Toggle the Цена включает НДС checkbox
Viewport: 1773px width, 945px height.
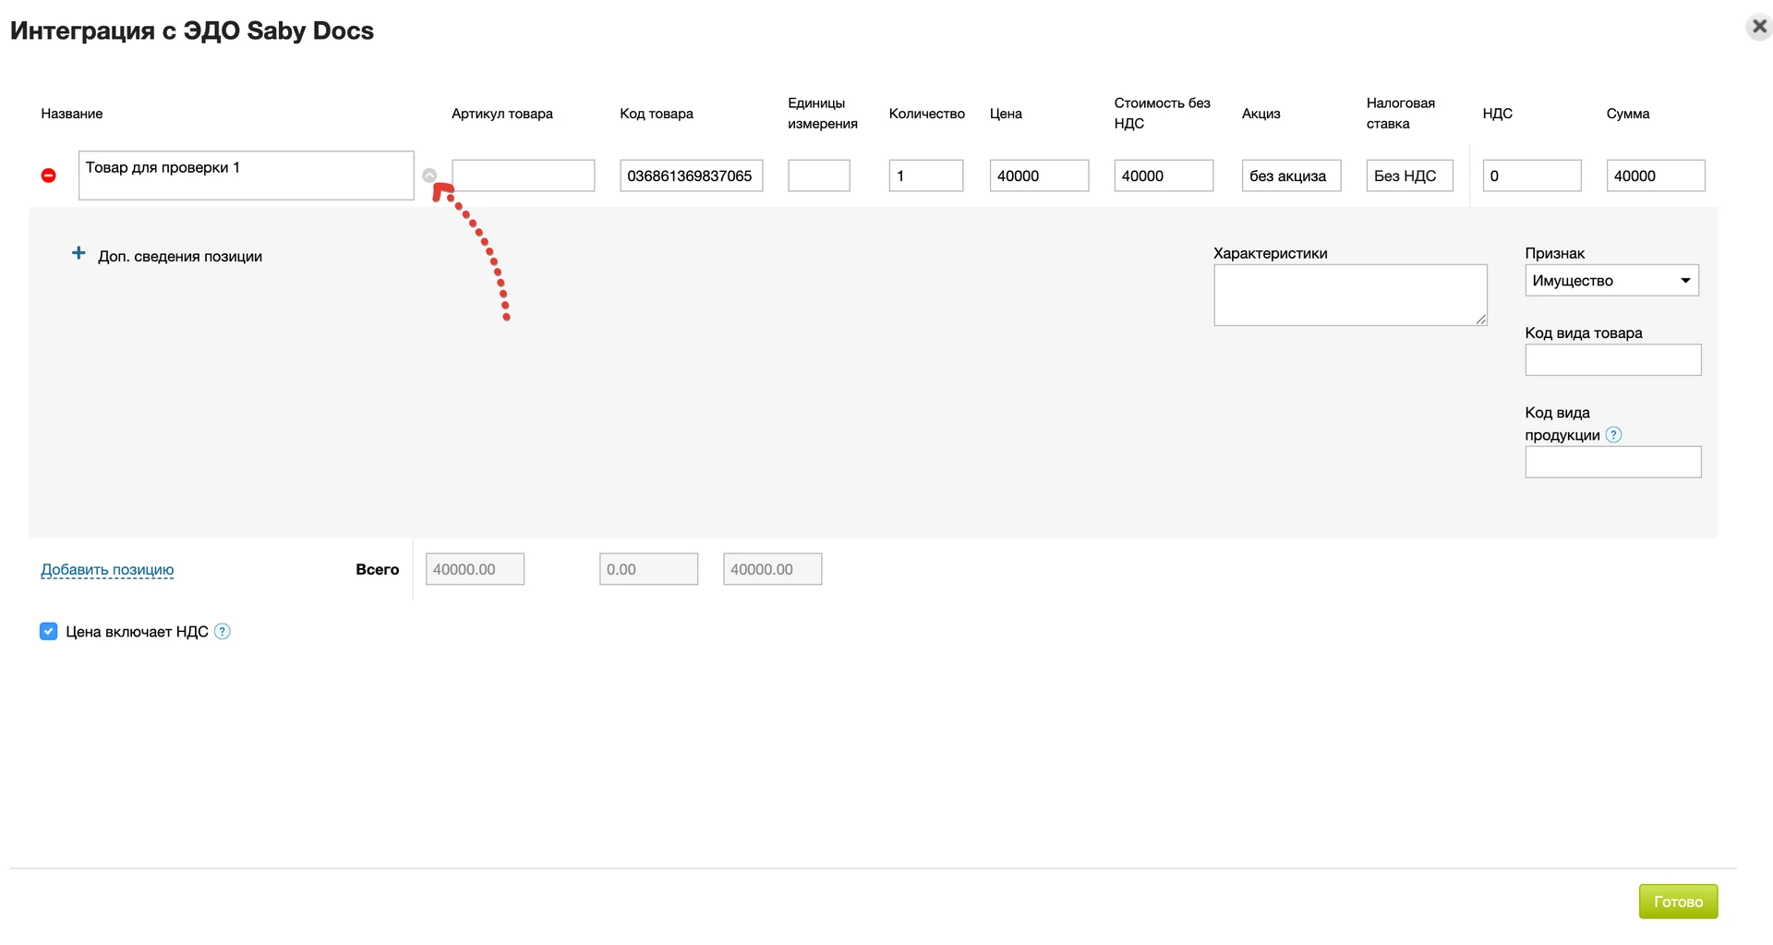[49, 632]
